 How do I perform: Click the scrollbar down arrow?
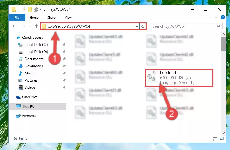[223, 133]
